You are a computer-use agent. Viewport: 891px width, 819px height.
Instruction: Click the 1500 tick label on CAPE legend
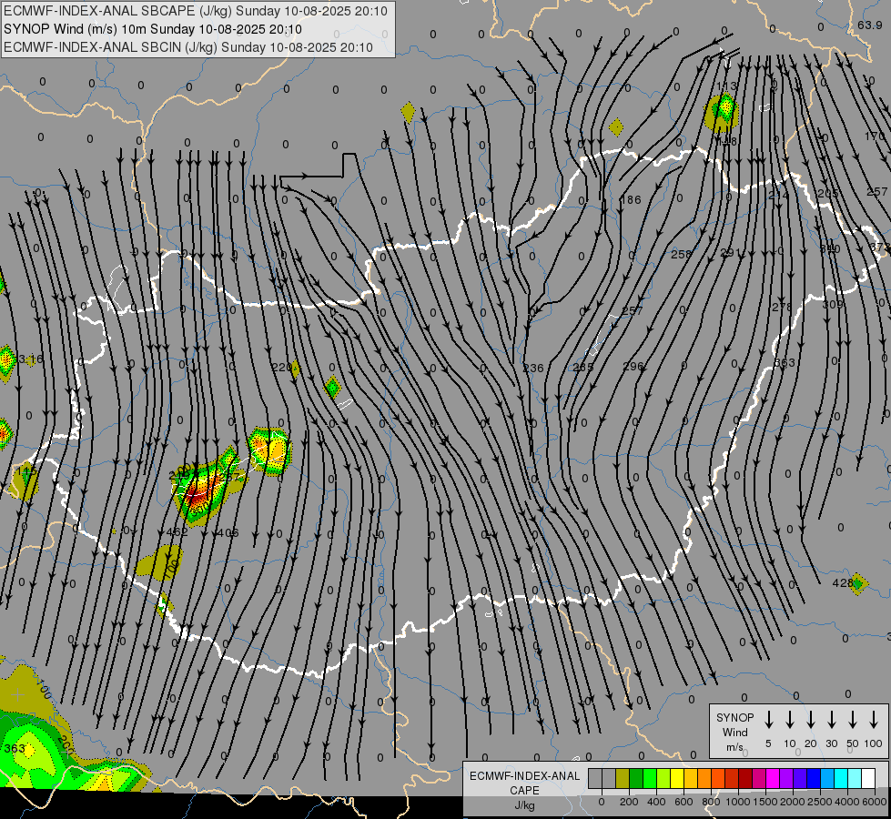tap(764, 802)
